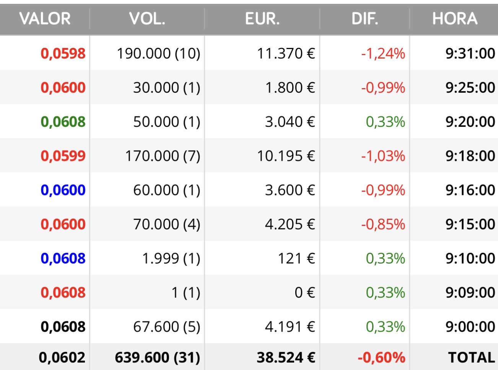Select the total -0,60% difference

click(381, 357)
